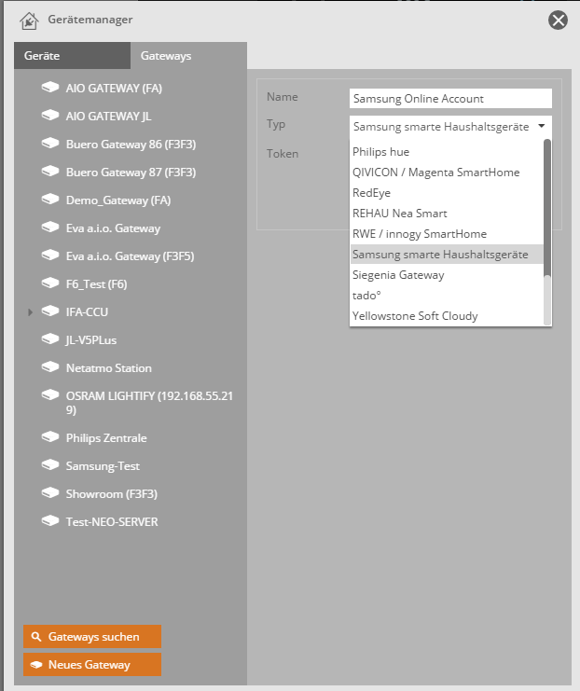Choose Philips hue from the type list

tap(381, 152)
